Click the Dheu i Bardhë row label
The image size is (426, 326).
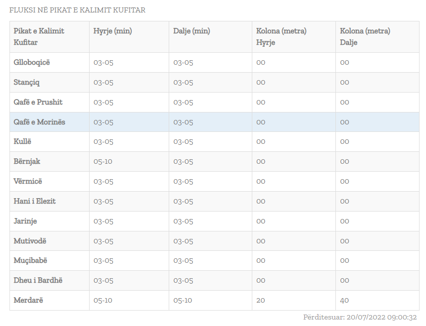pos(38,280)
